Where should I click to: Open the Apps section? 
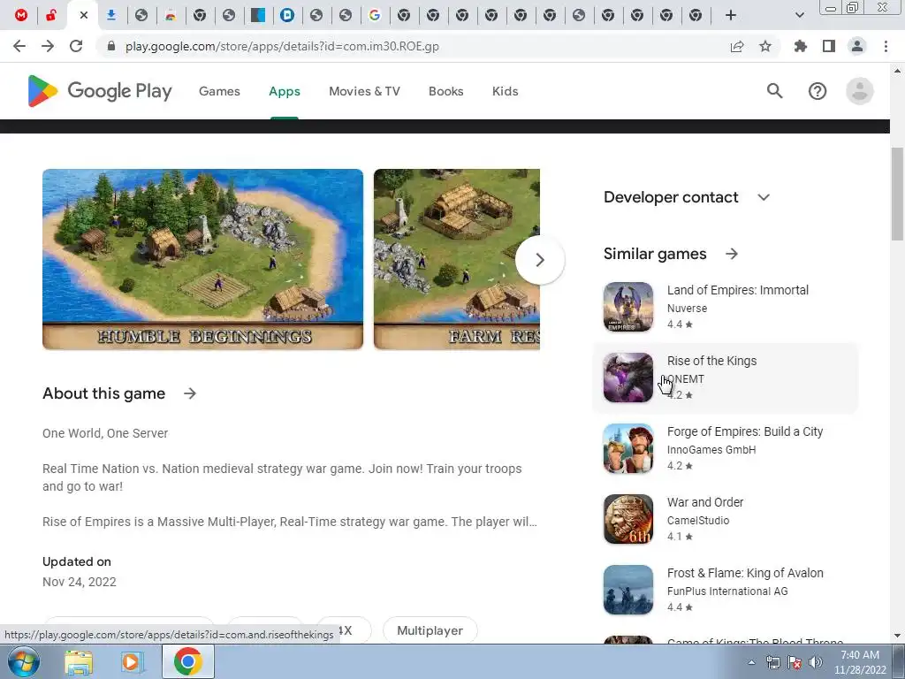point(285,91)
